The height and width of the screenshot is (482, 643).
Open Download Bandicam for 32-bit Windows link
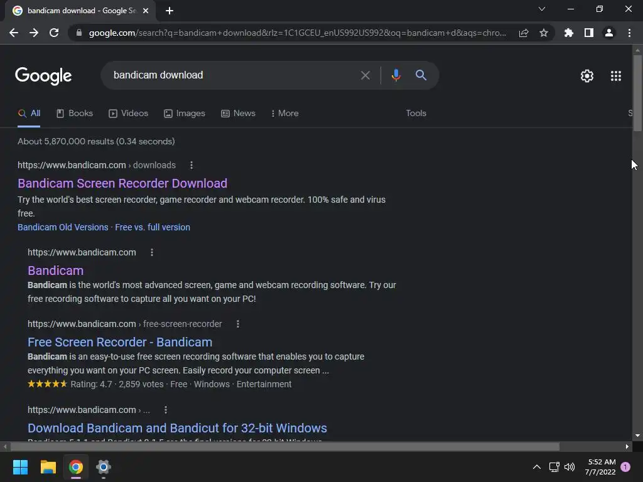177,428
